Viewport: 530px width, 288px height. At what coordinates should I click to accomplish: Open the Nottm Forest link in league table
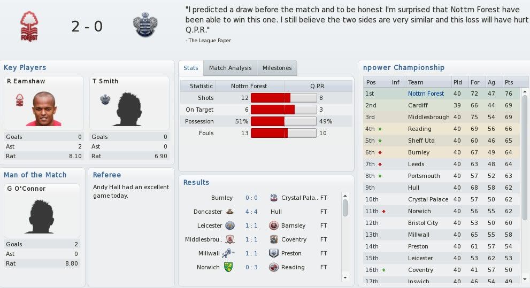426,94
